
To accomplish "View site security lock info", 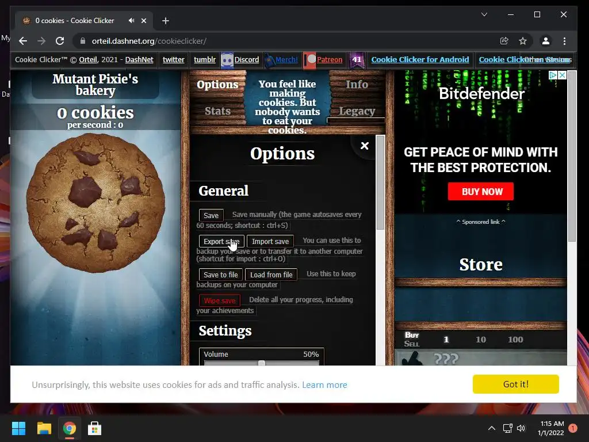I will click(83, 41).
